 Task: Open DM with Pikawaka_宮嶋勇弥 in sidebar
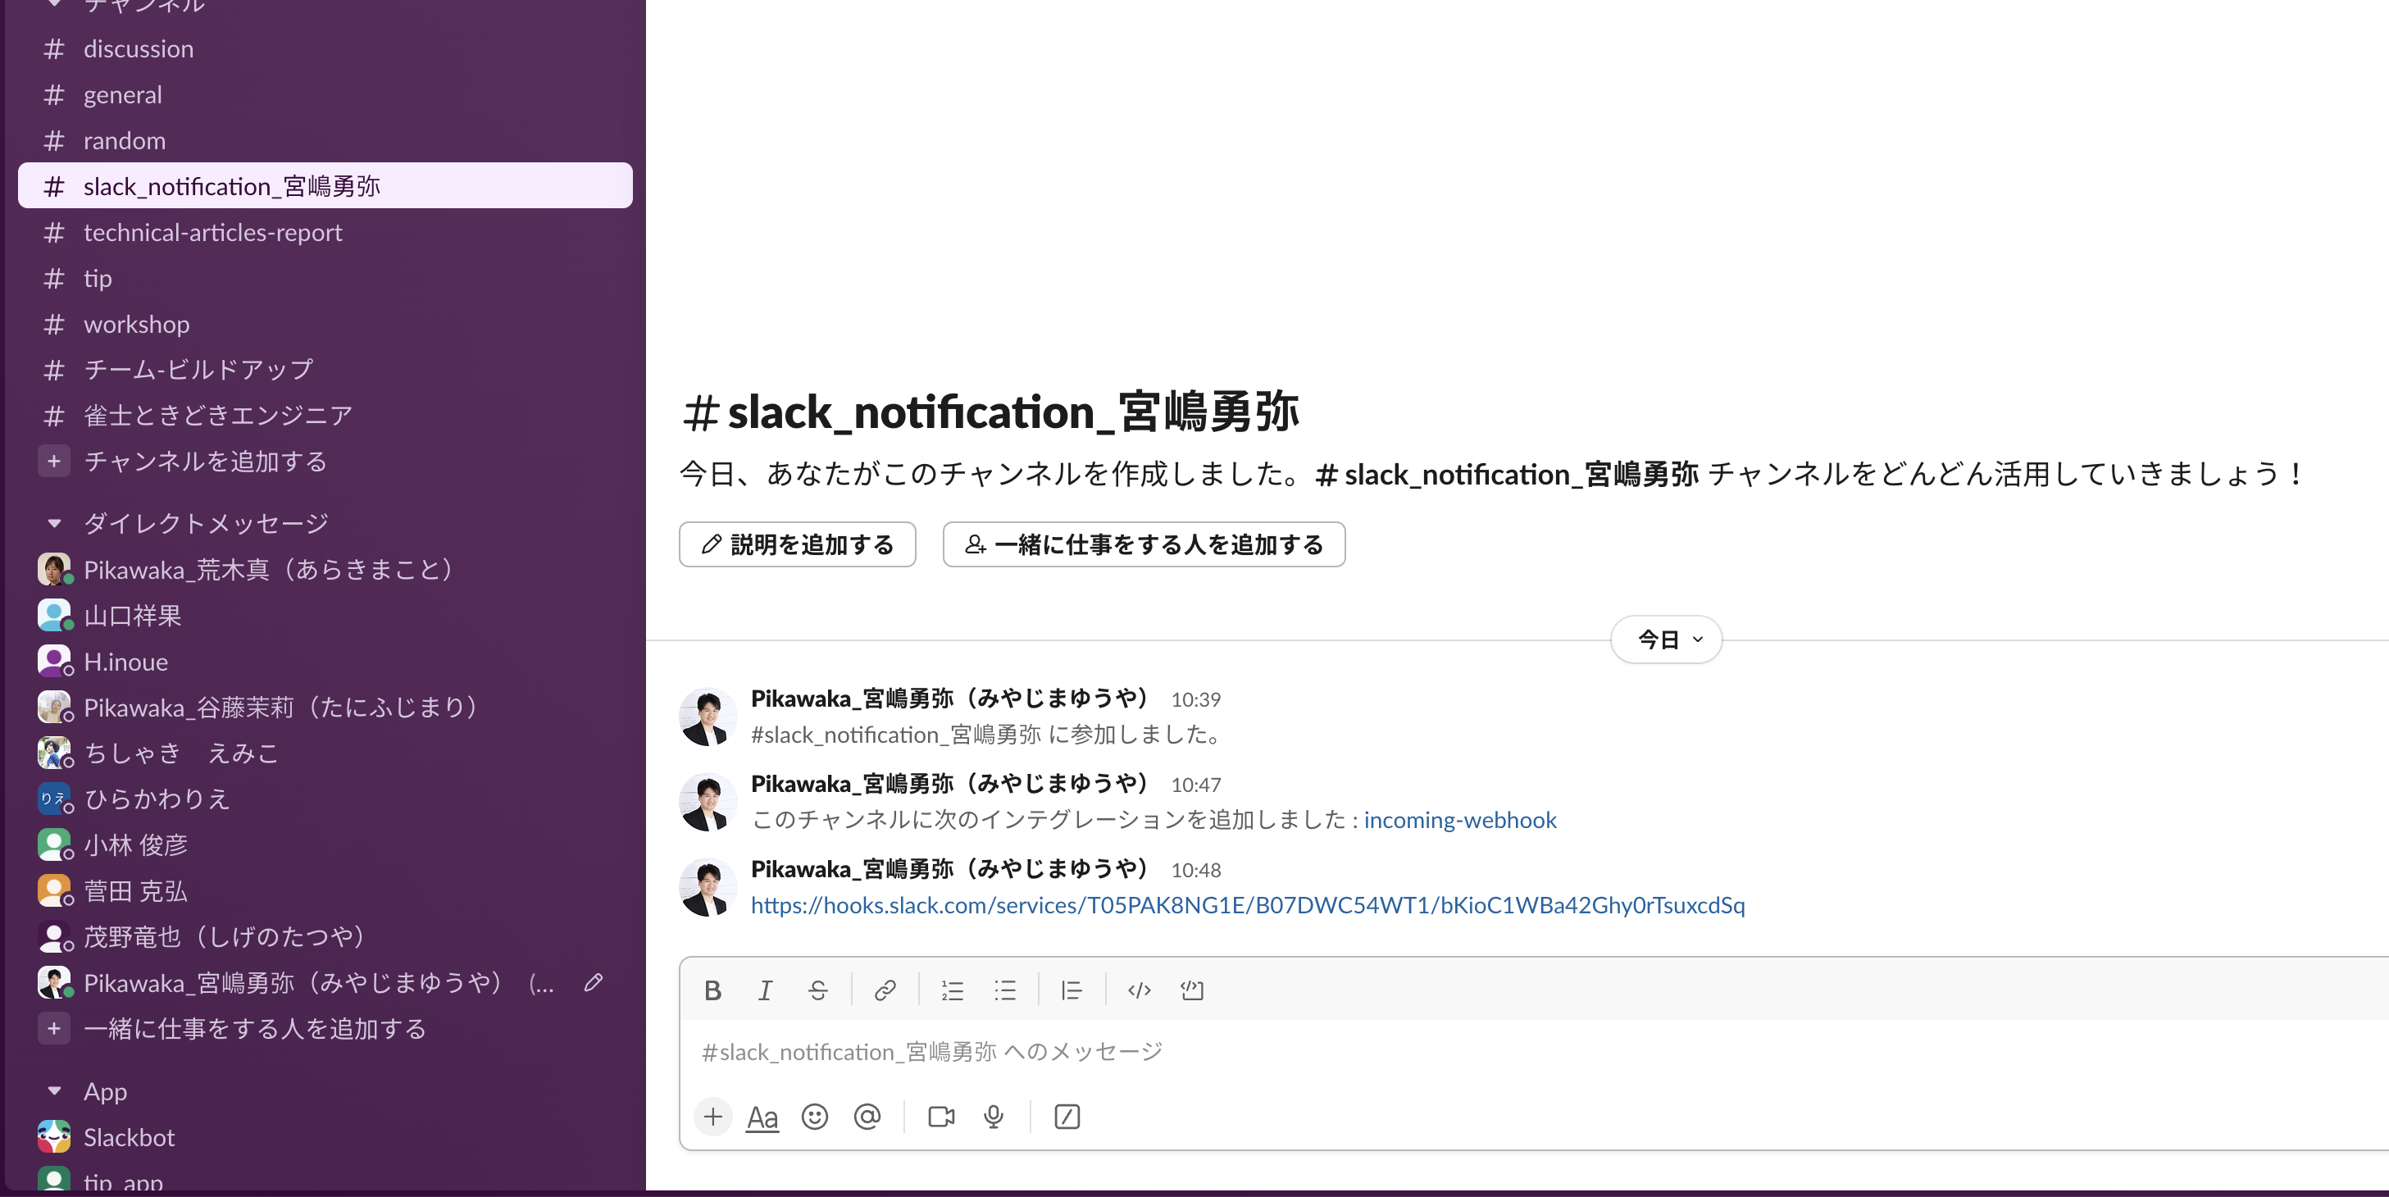click(325, 982)
